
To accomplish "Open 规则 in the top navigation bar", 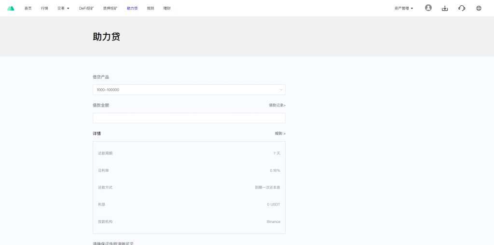I will pos(151,8).
